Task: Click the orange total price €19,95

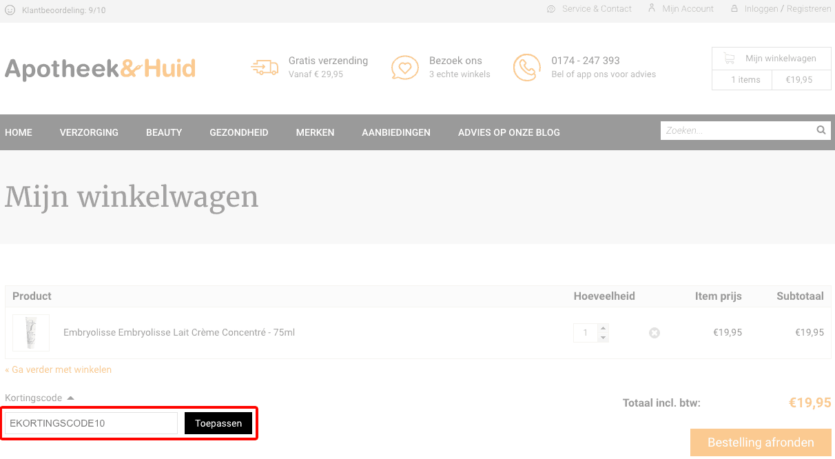Action: (810, 402)
